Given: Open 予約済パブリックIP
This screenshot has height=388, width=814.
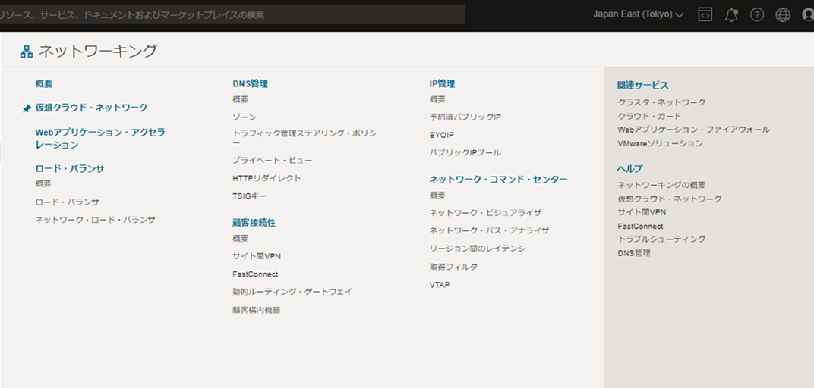Looking at the screenshot, I should 465,117.
